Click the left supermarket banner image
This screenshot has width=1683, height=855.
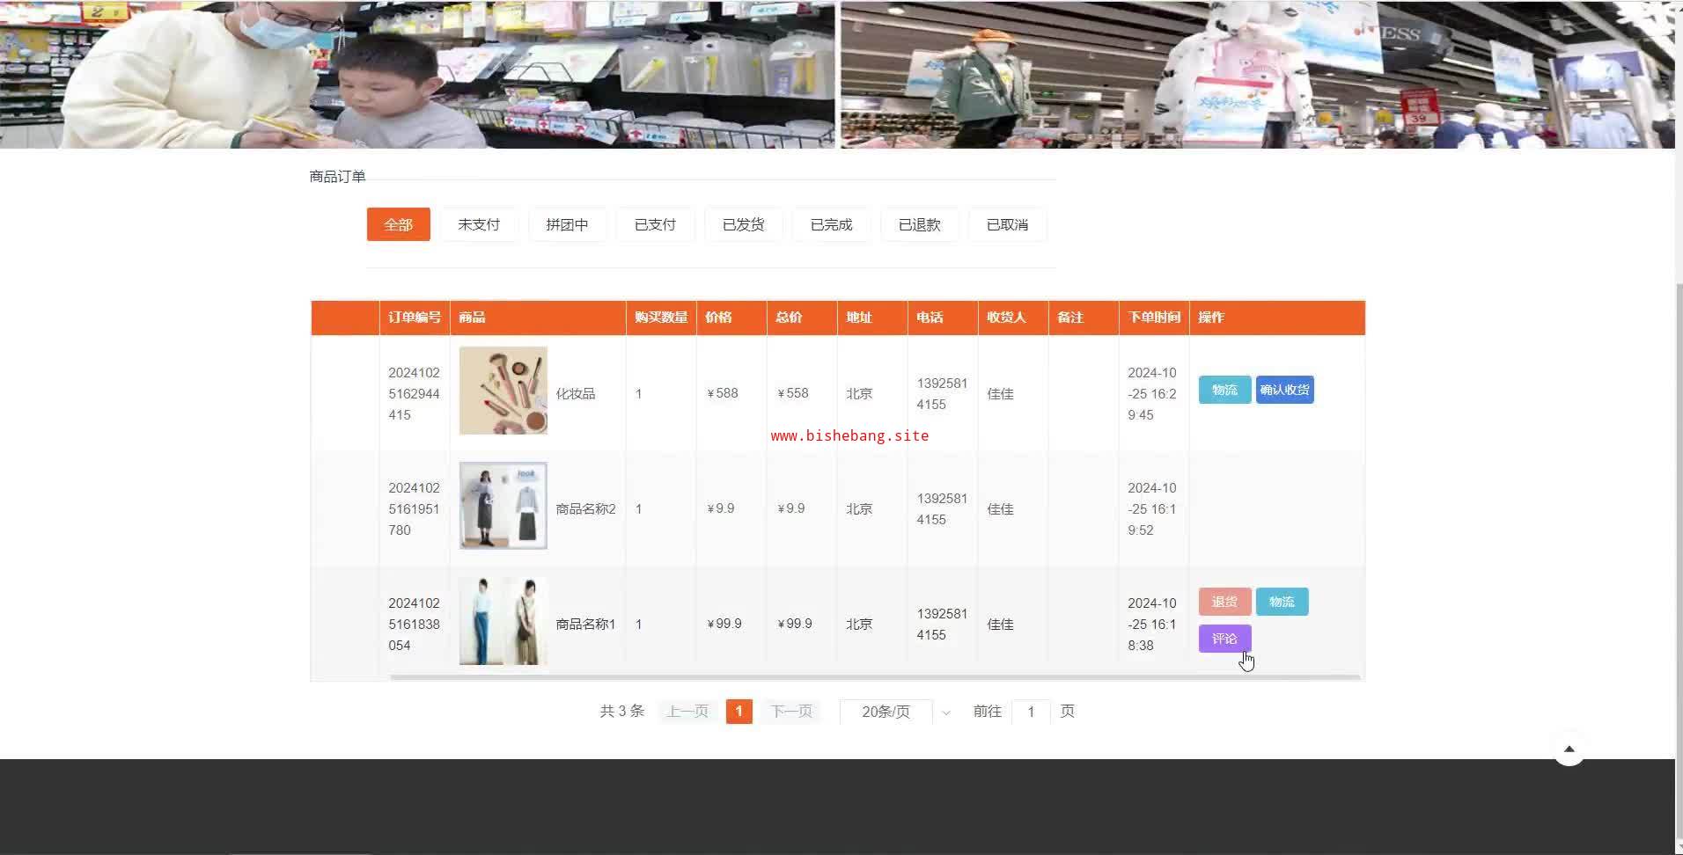[x=417, y=74]
